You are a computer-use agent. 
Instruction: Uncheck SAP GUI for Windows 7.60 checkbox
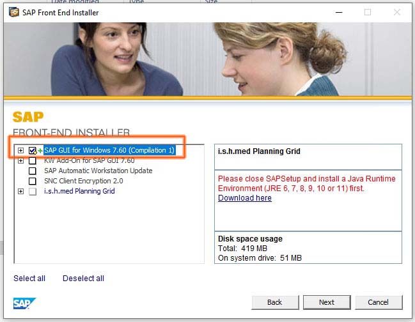32,150
